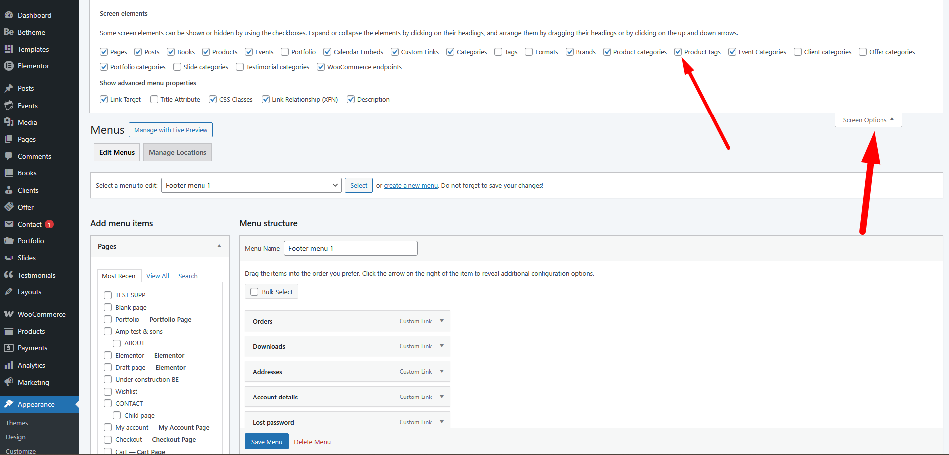Image resolution: width=949 pixels, height=455 pixels.
Task: Expand the Orders menu item arrow
Action: [x=442, y=321]
